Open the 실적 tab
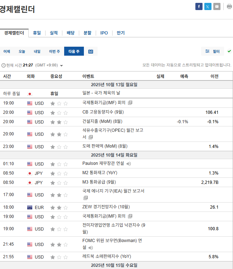 (x=54, y=33)
